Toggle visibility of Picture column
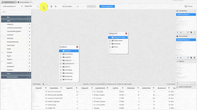 110,47
